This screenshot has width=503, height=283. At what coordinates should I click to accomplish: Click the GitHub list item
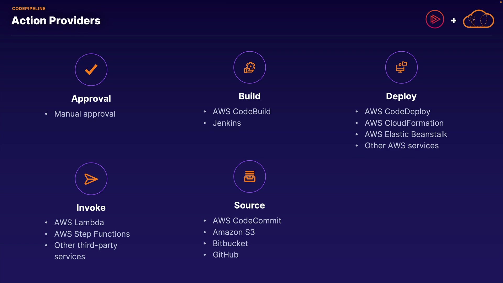[225, 255]
